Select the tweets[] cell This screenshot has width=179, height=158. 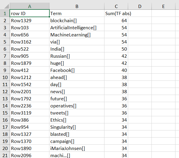pos(77,113)
